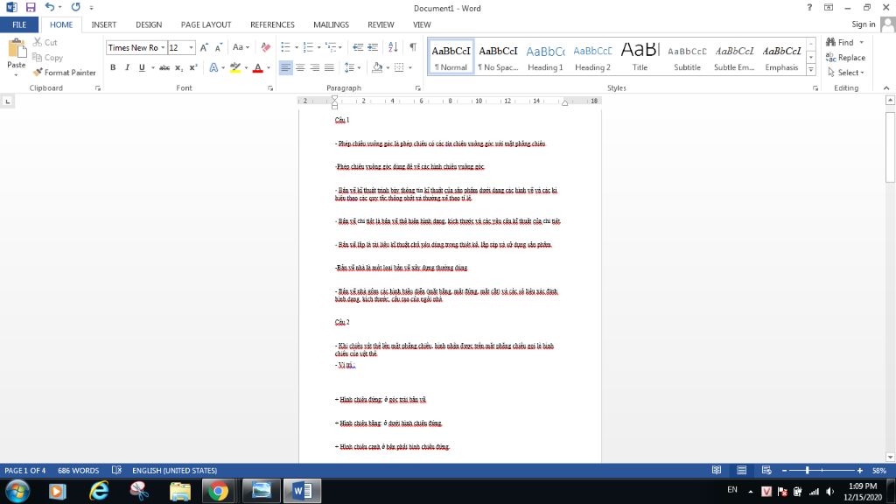Open Text Effects and Typography
Viewport: 896px width, 504px height.
213,67
